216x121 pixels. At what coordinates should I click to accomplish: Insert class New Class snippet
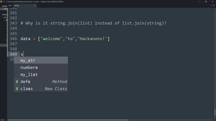[x=41, y=89]
